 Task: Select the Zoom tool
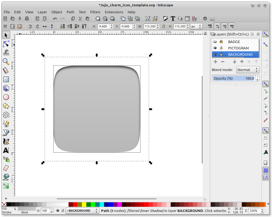click(x=6, y=61)
